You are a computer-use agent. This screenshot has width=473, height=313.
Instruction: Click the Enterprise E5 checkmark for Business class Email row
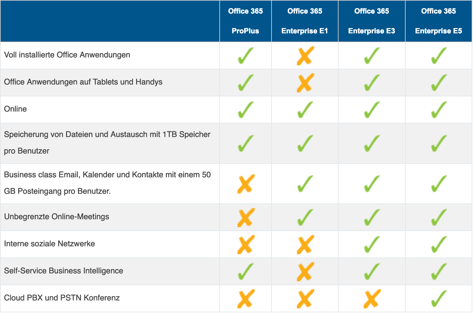439,184
